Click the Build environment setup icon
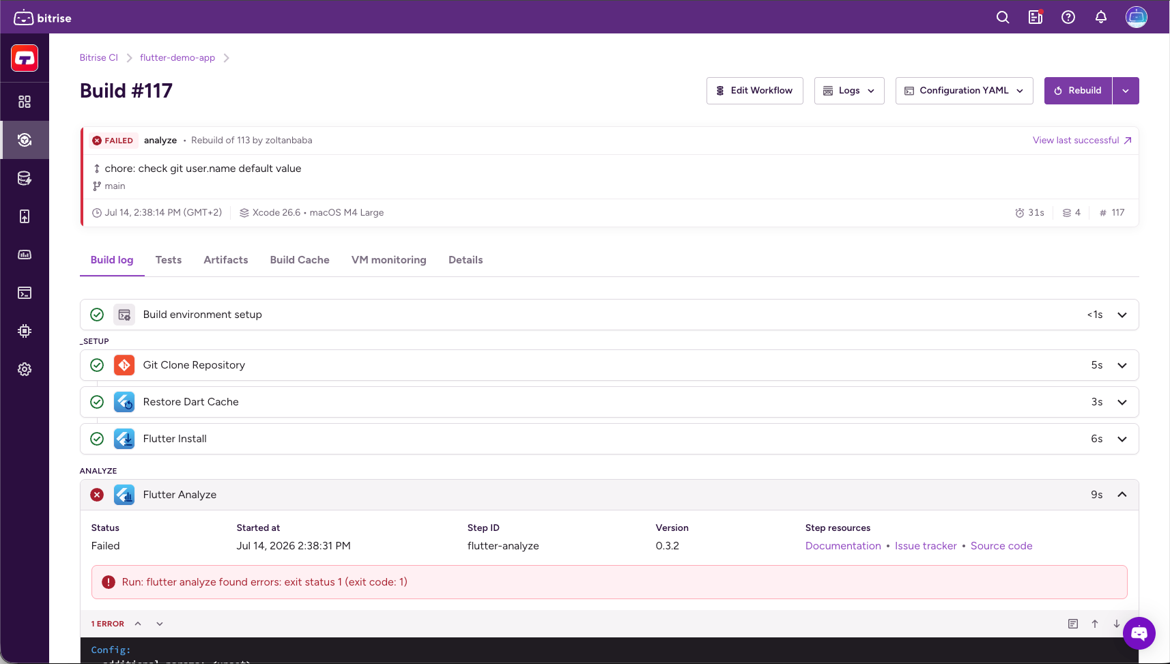The width and height of the screenshot is (1170, 664). (124, 315)
